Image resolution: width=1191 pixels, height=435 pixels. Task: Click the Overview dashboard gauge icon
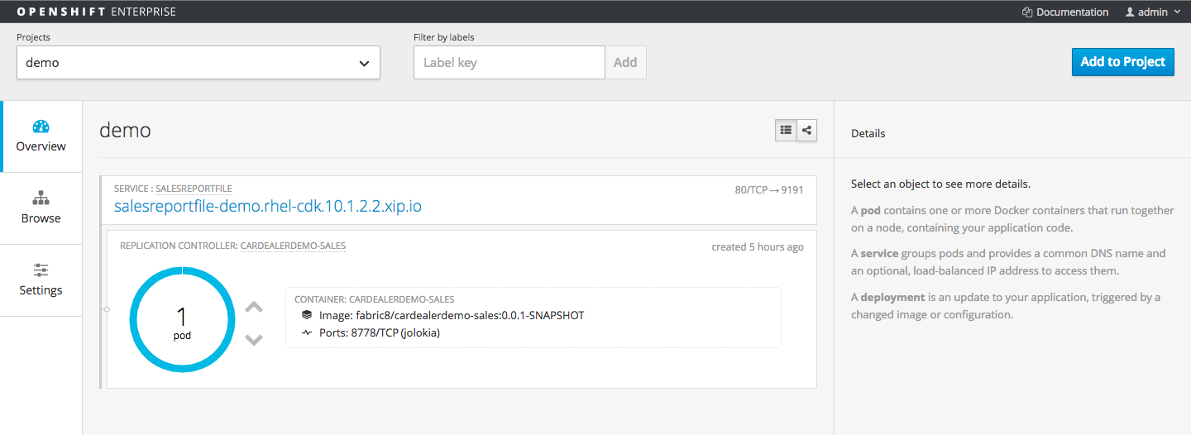pyautogui.click(x=41, y=127)
